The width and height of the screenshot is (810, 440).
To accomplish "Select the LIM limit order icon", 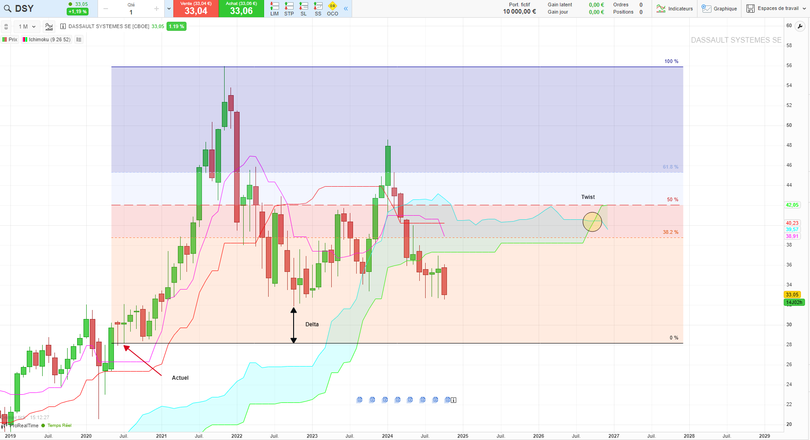I will 275,9.
